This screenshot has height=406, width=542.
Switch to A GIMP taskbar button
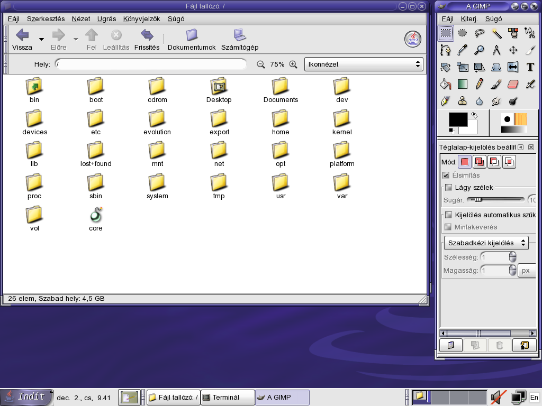pyautogui.click(x=282, y=398)
